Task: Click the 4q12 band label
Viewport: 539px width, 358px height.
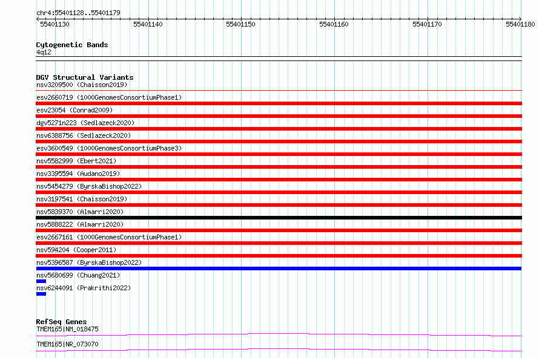Action: tap(44, 52)
